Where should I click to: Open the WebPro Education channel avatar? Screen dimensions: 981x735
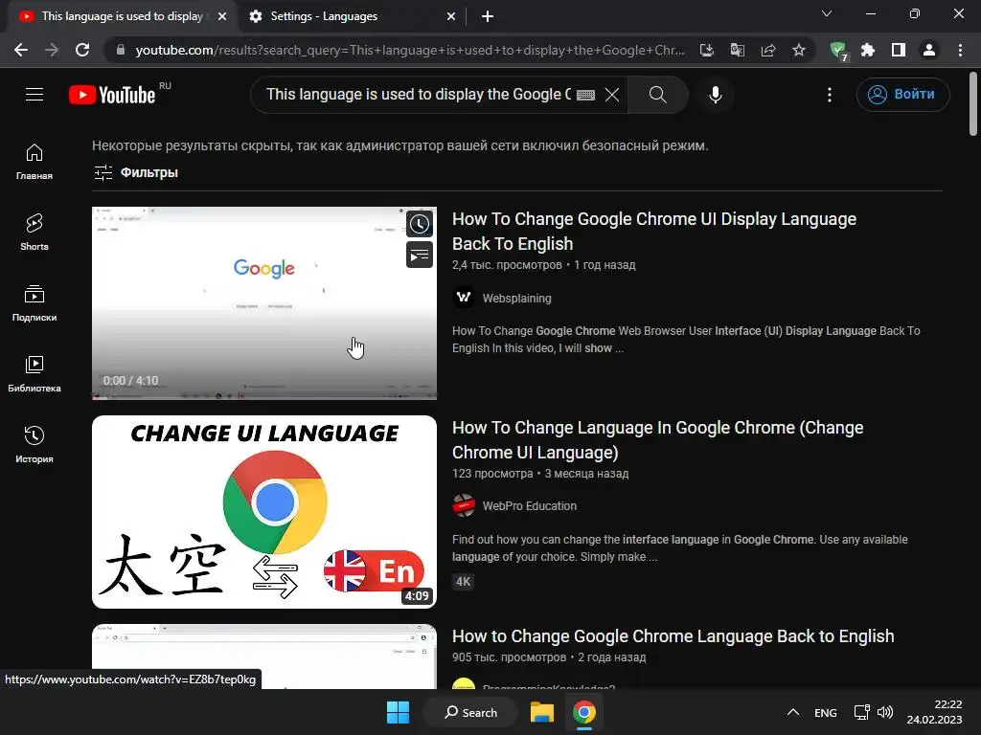464,505
